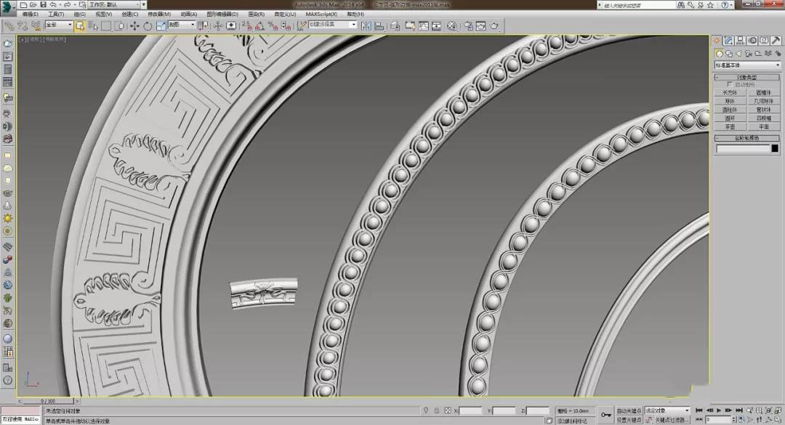Viewport: 785px width, 425px height.
Task: Enable the 自动栅格 checkbox
Action: click(730, 84)
